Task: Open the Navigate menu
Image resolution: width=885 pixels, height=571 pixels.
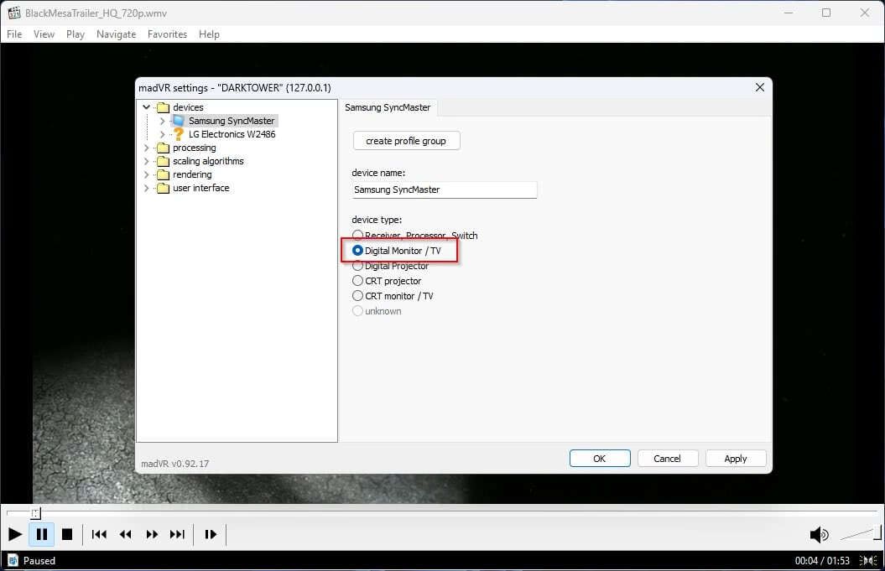Action: click(x=117, y=34)
